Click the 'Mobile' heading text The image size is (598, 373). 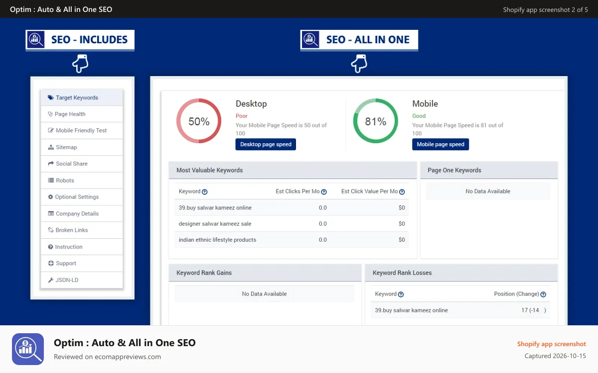tap(425, 104)
